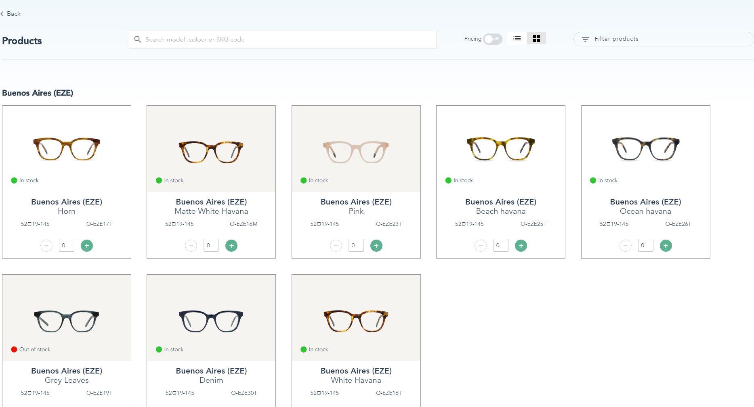Click SKU code O-EZE23T

tap(389, 224)
